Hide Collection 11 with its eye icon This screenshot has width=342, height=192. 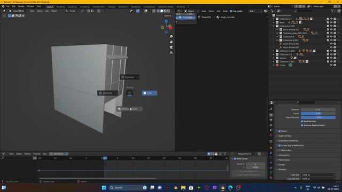click(331, 19)
